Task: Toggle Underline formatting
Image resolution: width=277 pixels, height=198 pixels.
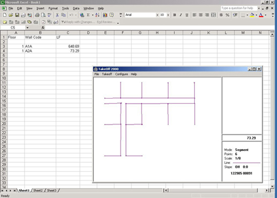Action: click(x=187, y=15)
